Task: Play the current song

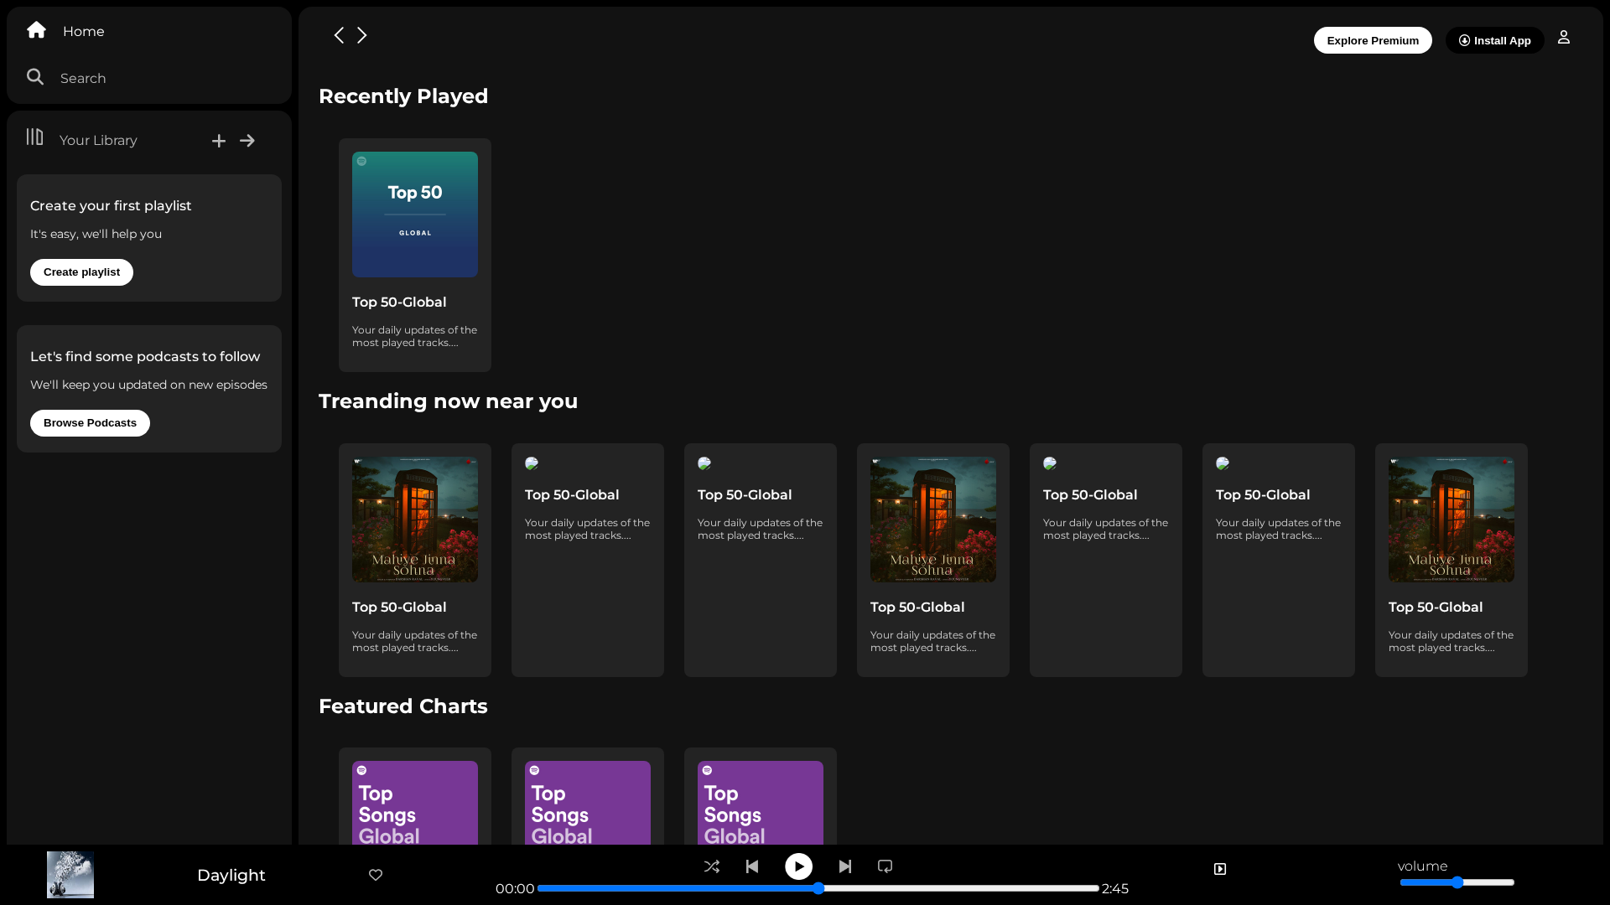Action: [x=798, y=866]
